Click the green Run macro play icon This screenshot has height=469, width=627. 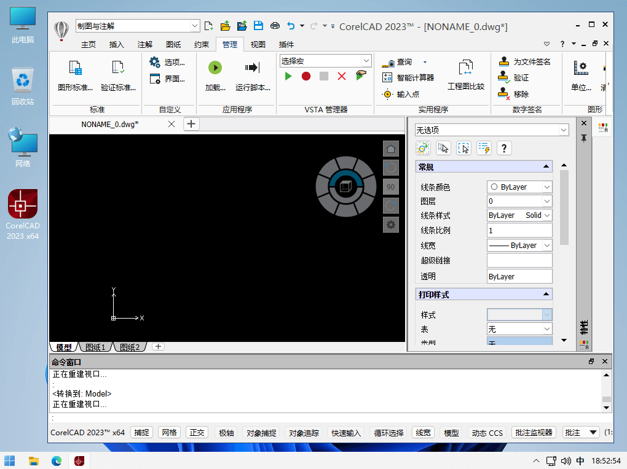(288, 76)
